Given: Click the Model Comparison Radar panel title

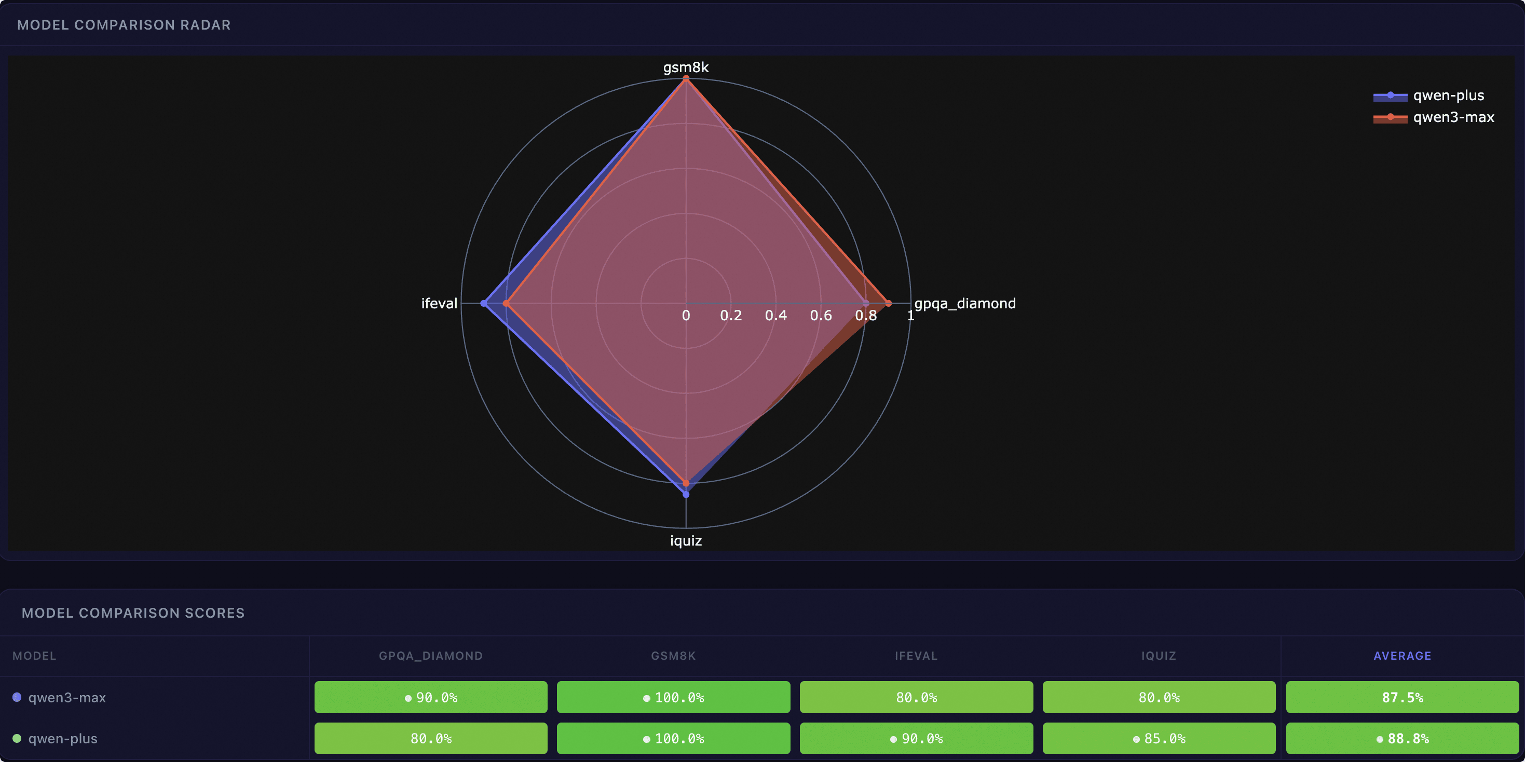Looking at the screenshot, I should (x=124, y=25).
